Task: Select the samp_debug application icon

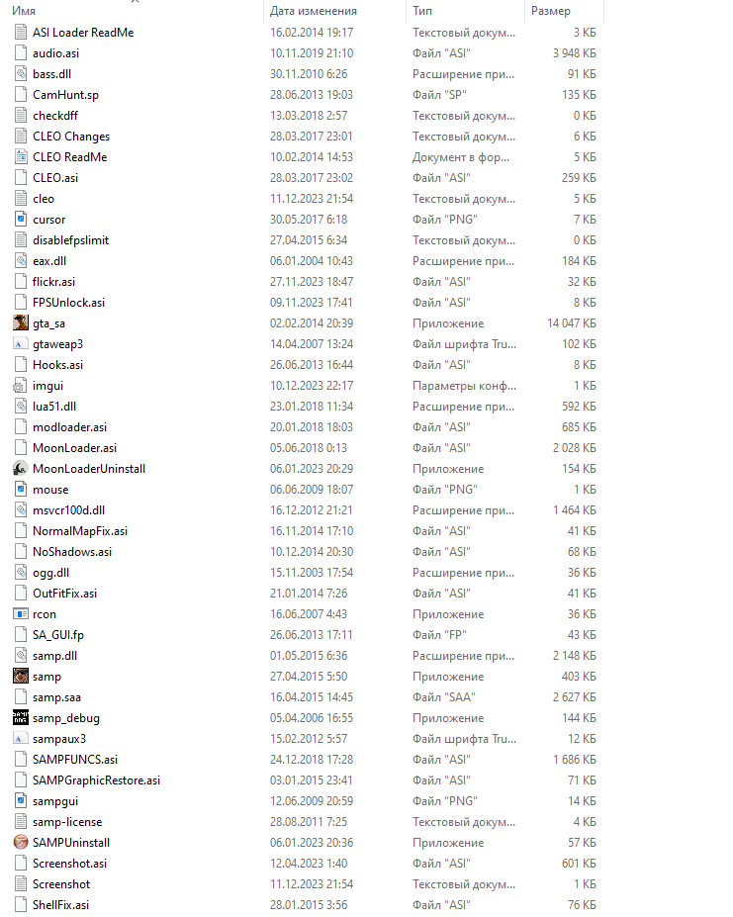Action: click(21, 717)
